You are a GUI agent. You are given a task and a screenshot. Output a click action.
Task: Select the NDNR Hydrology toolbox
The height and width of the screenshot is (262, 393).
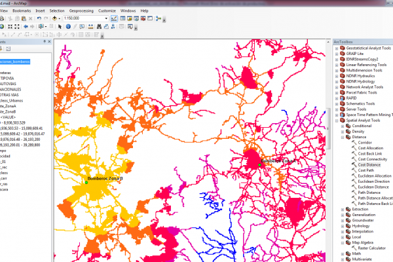tap(360, 81)
